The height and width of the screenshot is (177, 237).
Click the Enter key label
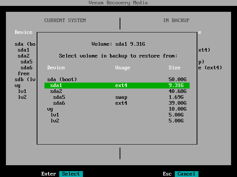[x=49, y=174]
